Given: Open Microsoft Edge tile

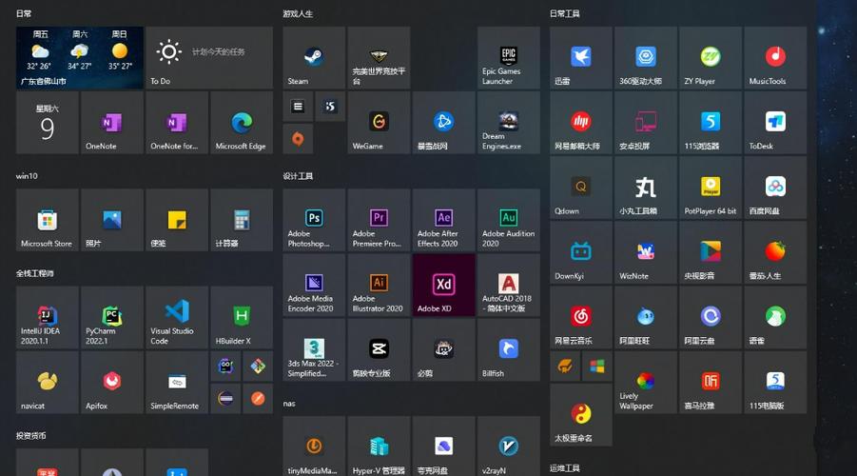Looking at the screenshot, I should click(x=242, y=123).
